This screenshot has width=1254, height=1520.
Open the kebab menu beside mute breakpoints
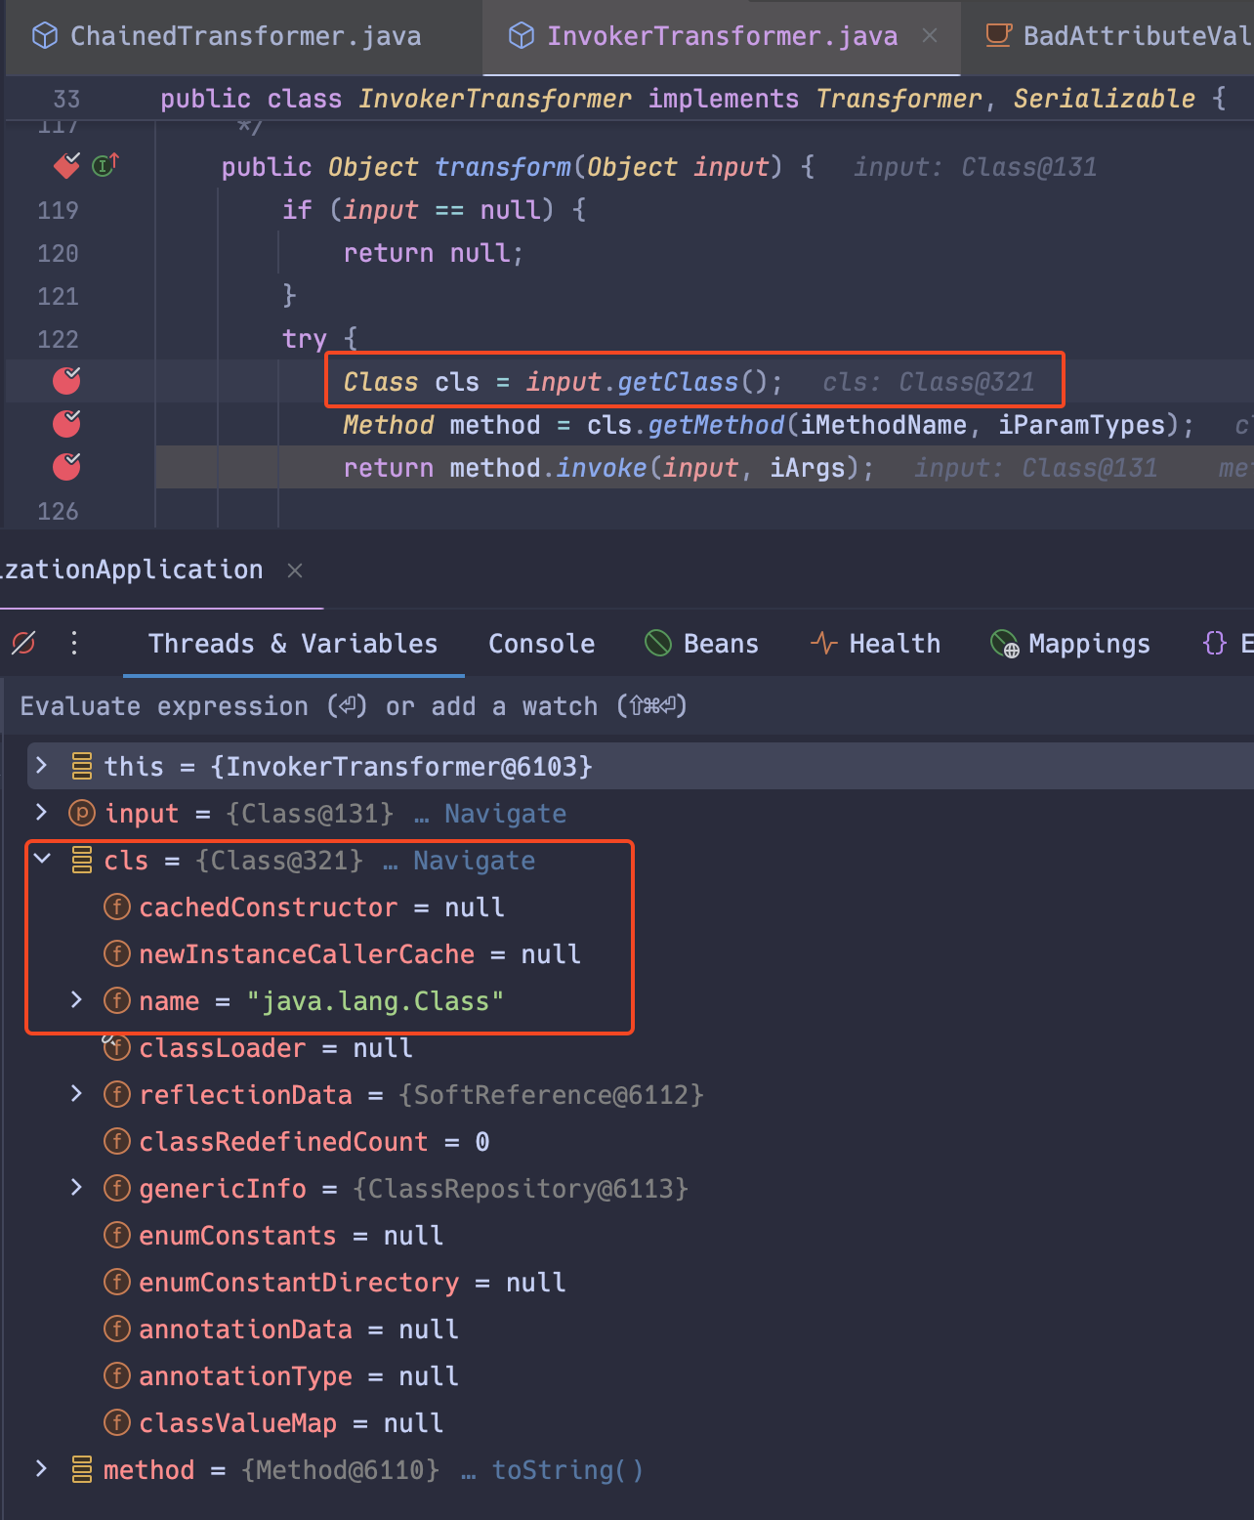(74, 643)
